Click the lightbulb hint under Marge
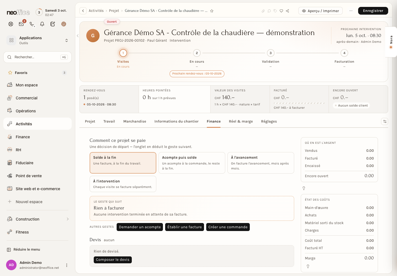 pos(308,266)
